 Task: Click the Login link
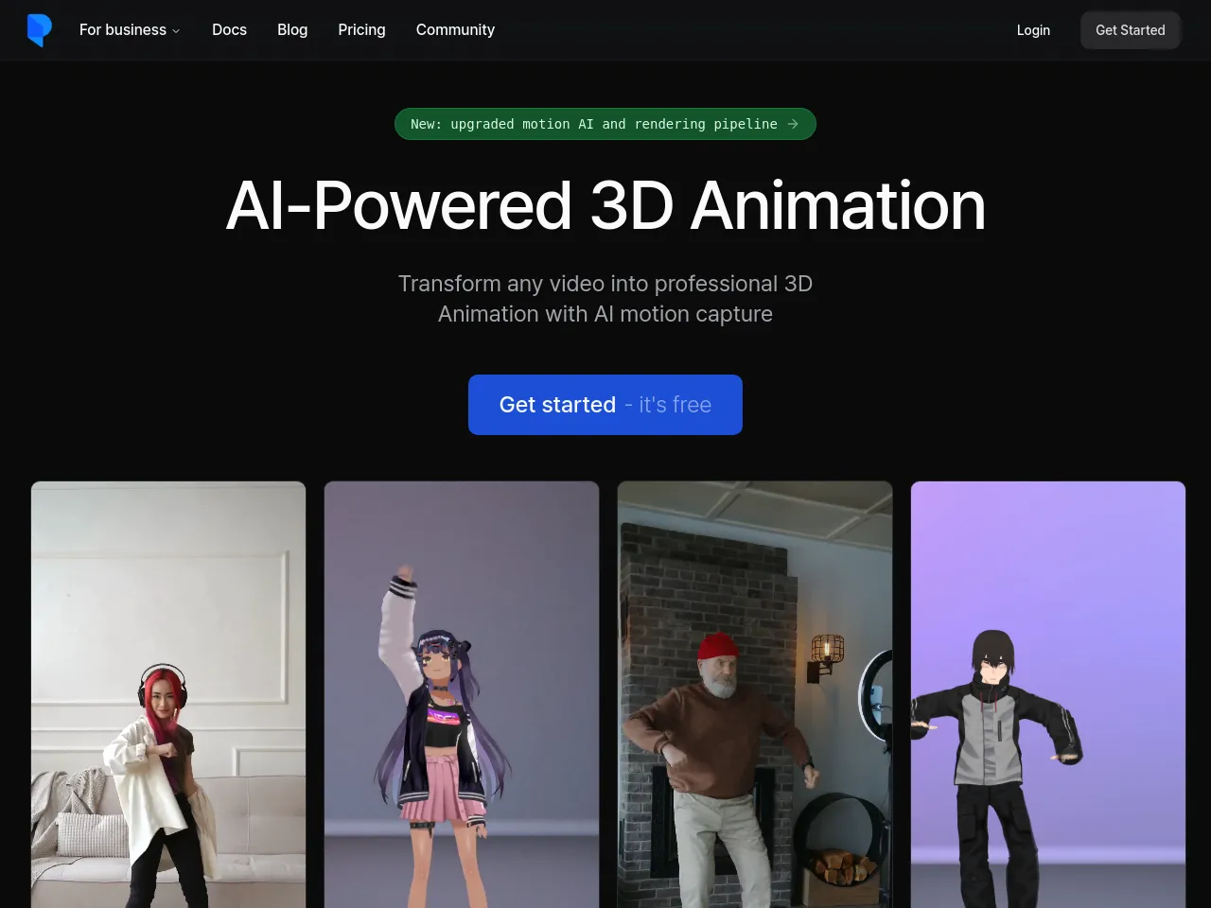[x=1033, y=30]
